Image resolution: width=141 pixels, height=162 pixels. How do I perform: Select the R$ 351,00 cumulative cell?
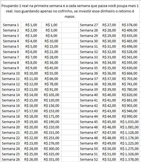pyautogui.click(x=51, y=159)
